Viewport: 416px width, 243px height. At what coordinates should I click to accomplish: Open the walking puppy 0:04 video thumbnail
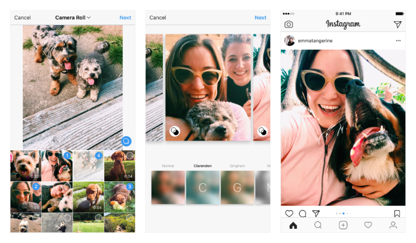coord(89,197)
